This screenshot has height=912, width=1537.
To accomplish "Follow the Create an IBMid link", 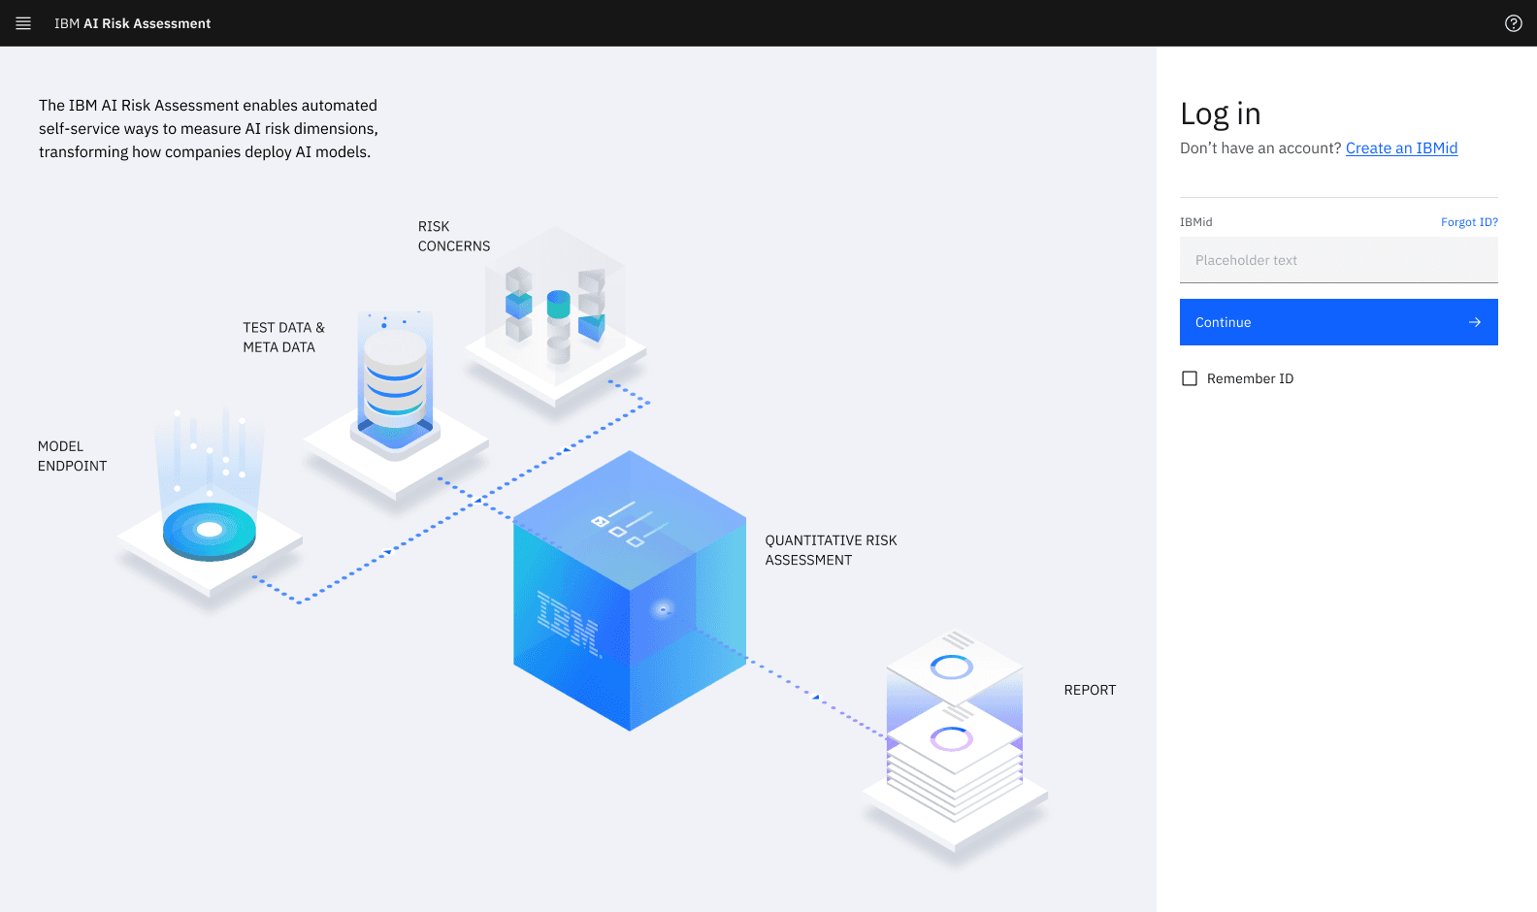I will point(1401,148).
